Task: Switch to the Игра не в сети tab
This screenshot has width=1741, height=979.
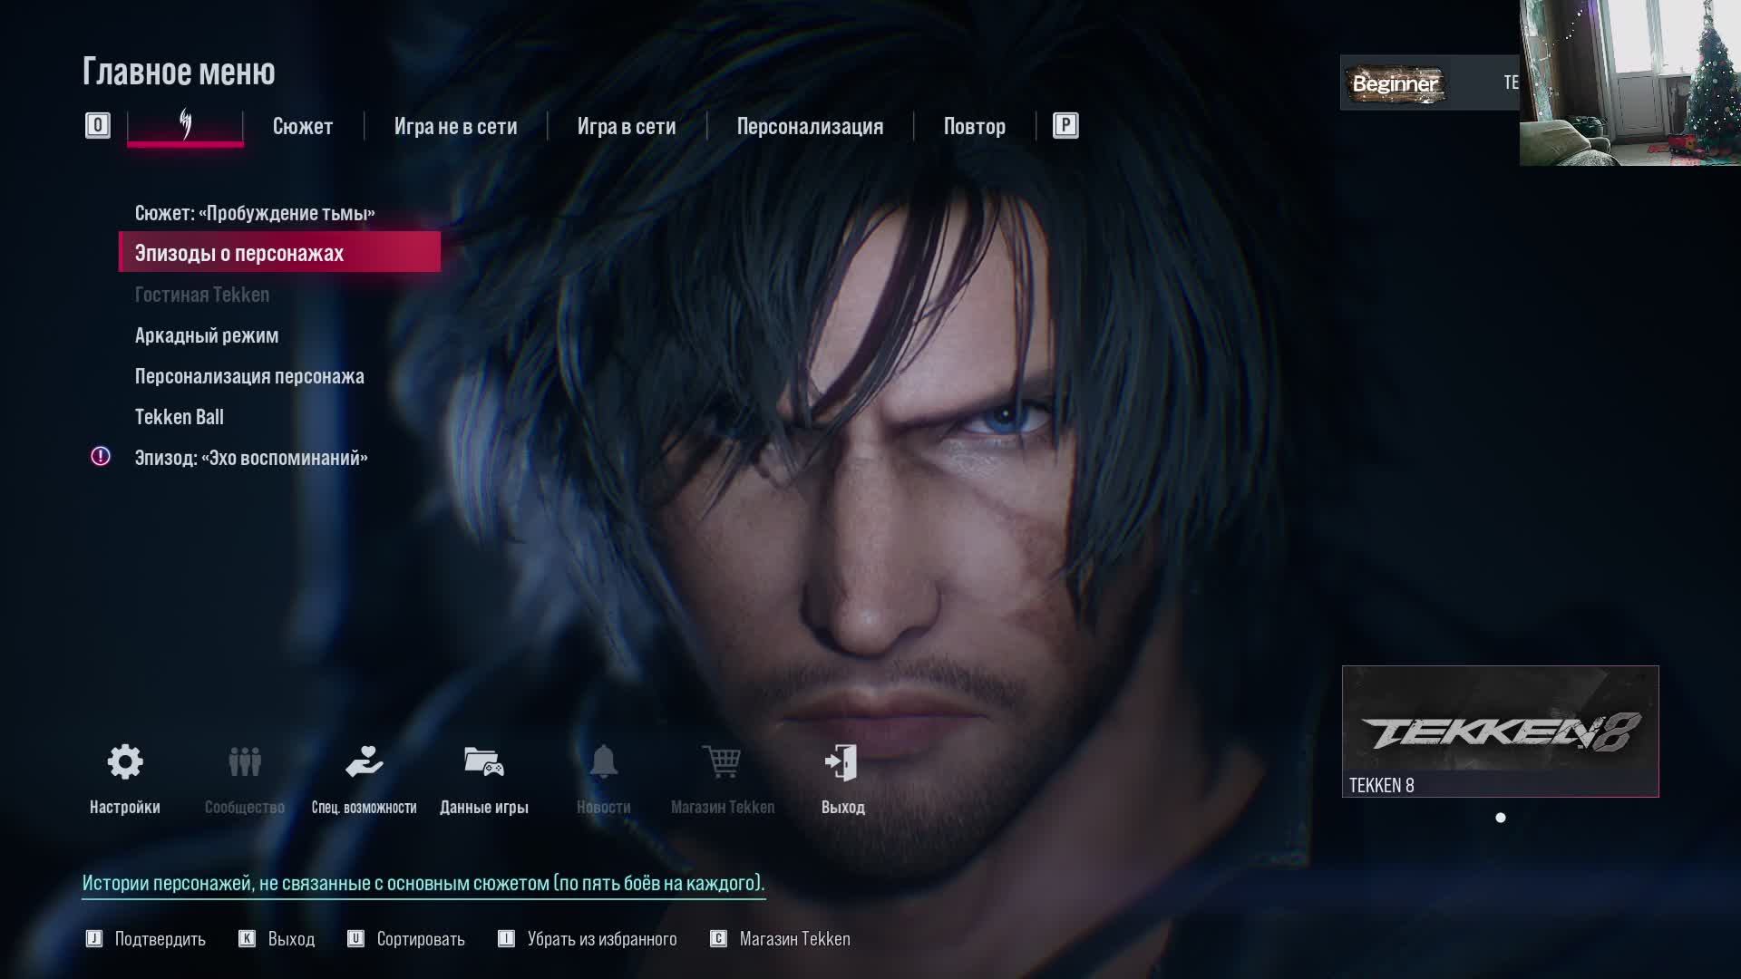Action: (x=456, y=126)
